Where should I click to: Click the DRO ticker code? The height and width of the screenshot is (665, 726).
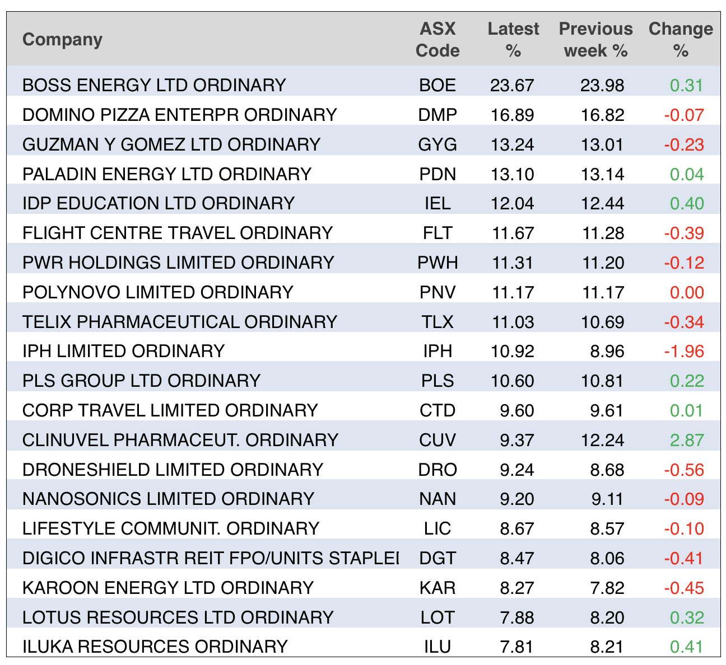(x=438, y=470)
